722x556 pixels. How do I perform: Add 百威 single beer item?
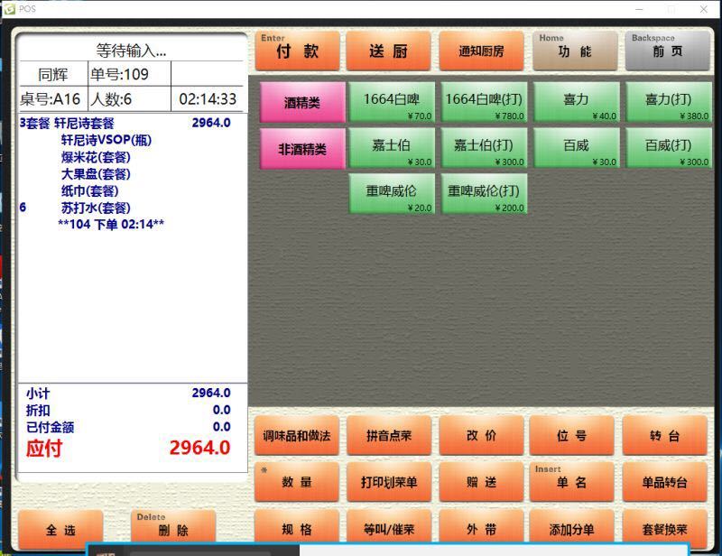tap(576, 149)
